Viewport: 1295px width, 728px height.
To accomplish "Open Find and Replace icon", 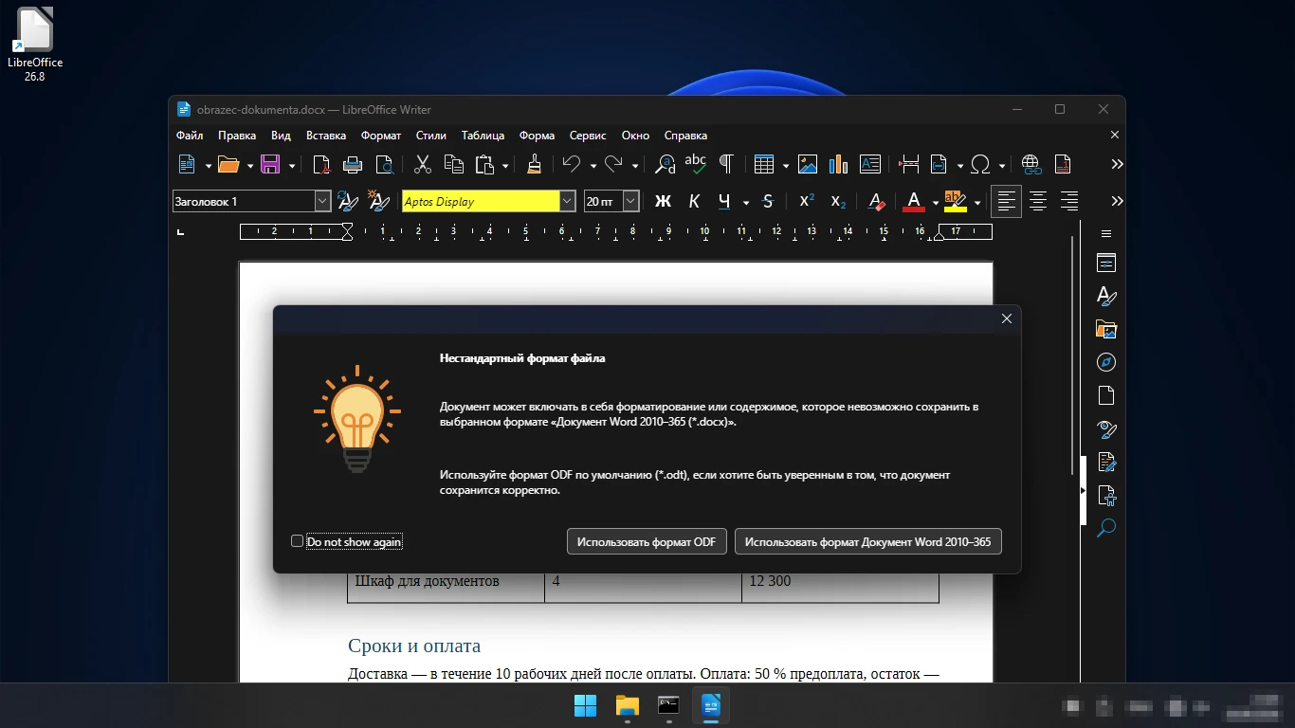I will (x=666, y=164).
